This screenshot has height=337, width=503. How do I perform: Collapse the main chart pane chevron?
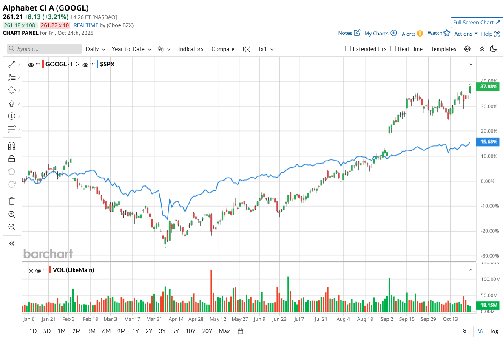tap(471, 64)
